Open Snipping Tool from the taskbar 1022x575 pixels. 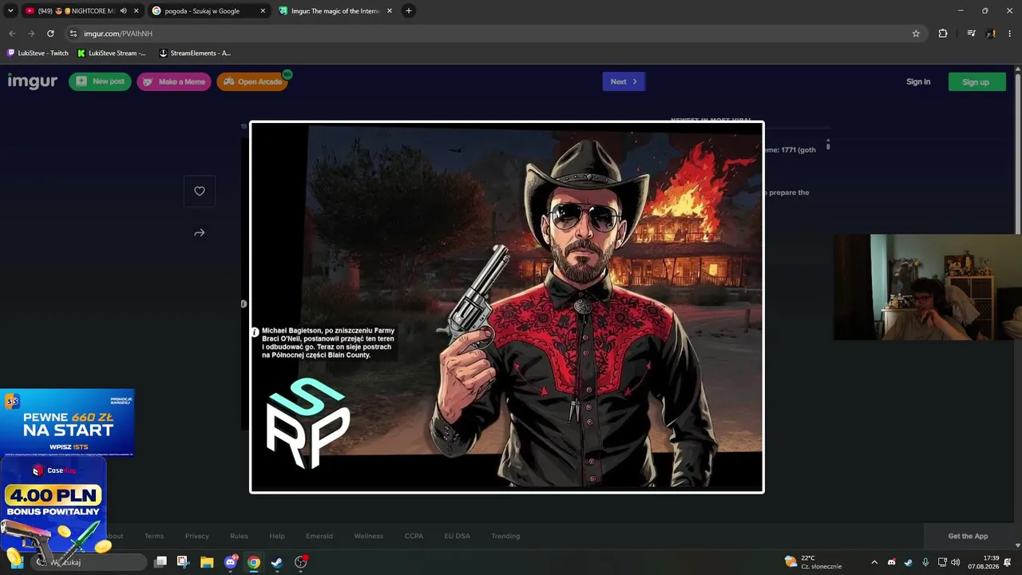[183, 562]
